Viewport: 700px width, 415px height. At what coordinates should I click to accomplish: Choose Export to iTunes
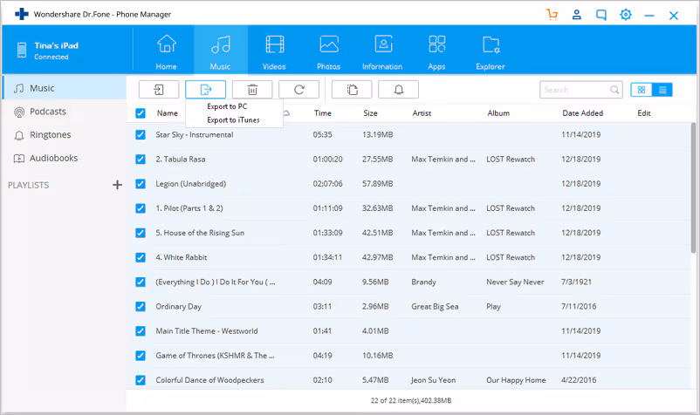click(233, 120)
